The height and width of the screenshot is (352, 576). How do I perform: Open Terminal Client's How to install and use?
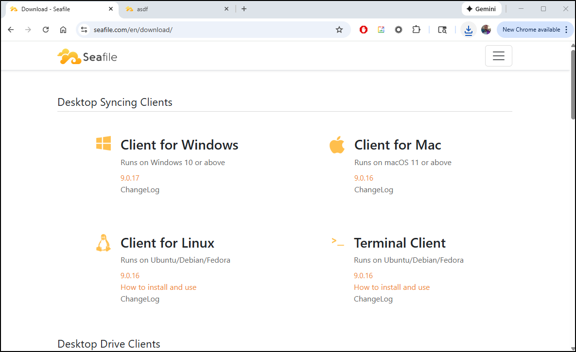[x=392, y=287]
